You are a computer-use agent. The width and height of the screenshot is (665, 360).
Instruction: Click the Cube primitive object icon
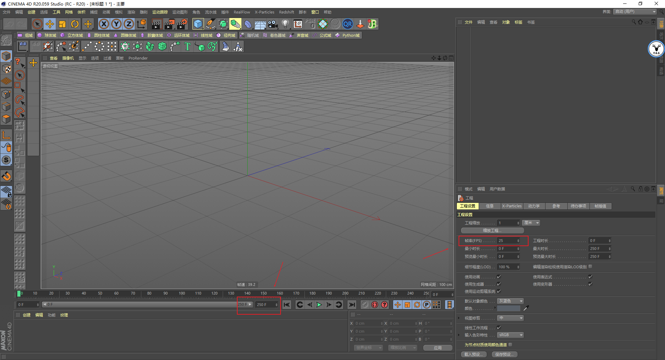point(198,24)
